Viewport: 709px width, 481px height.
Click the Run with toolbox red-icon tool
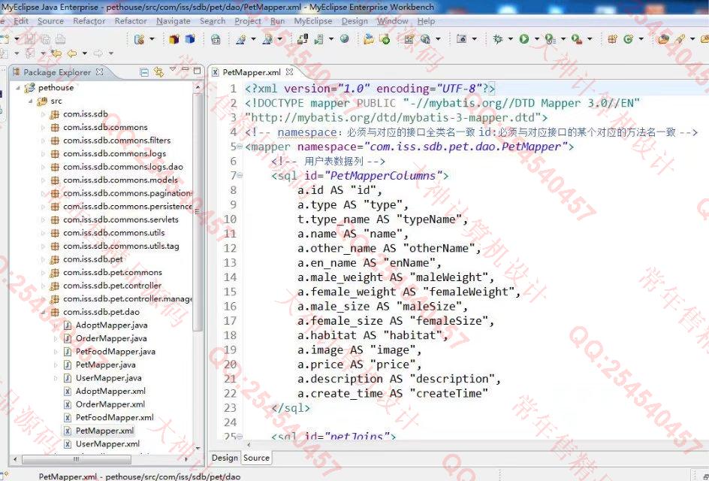tap(577, 39)
